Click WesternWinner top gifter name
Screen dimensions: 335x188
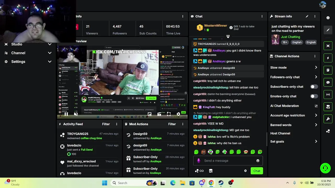click(x=215, y=26)
